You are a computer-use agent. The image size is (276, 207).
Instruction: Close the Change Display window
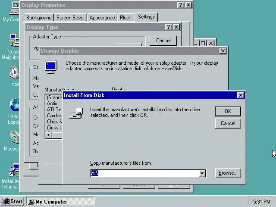tap(223, 51)
